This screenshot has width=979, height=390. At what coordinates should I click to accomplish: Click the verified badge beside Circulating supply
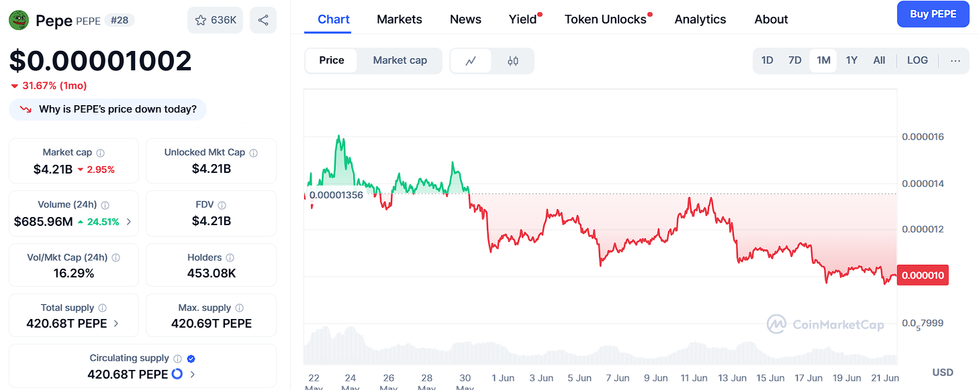click(191, 359)
